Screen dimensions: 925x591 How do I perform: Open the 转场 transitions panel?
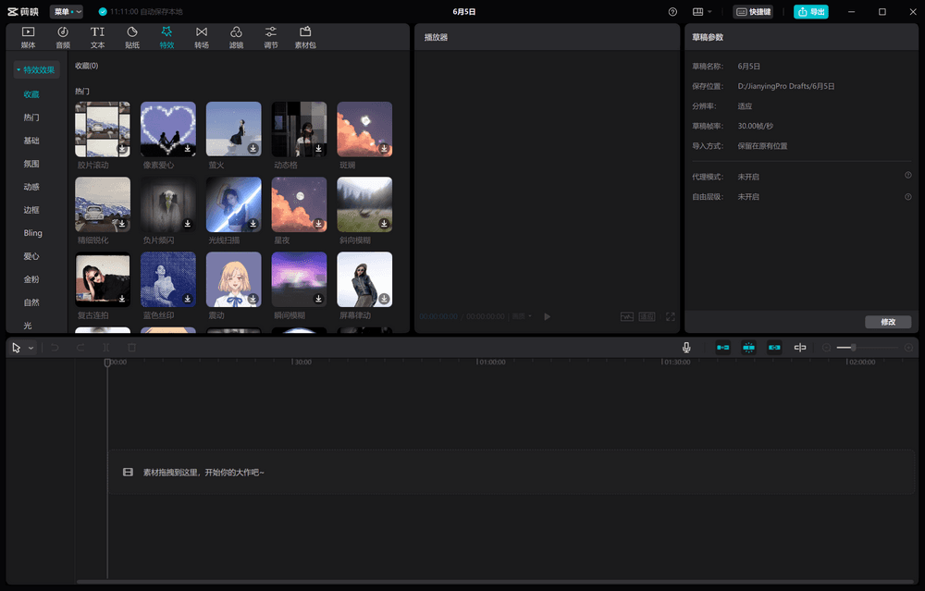click(202, 37)
